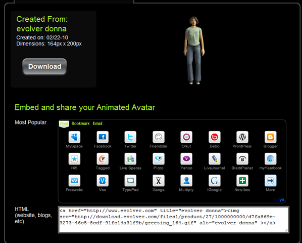
Task: Select the Xanga icon
Action: [158, 181]
